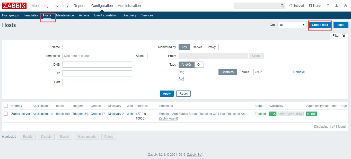This screenshot has width=351, height=159.
Task: Click the sign out power icon
Action: point(345,6)
